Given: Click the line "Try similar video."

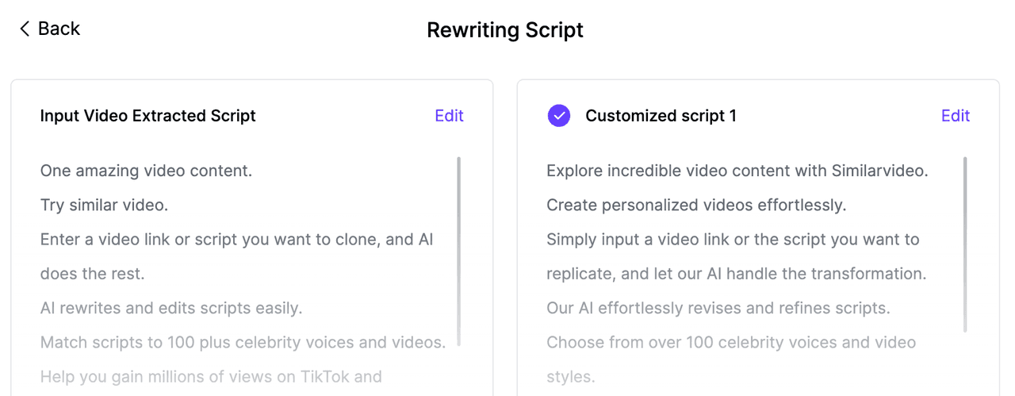Looking at the screenshot, I should click(104, 205).
